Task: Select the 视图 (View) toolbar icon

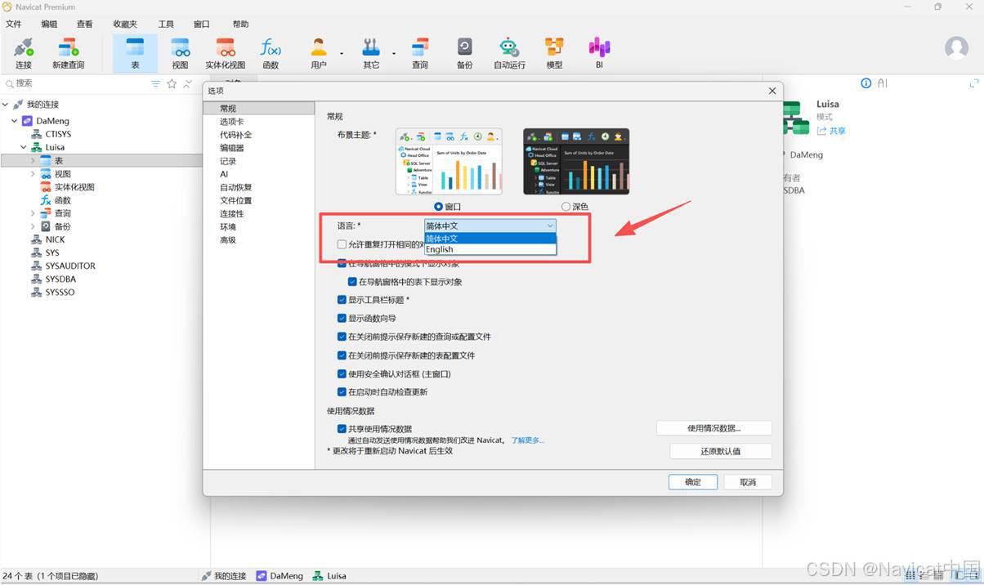Action: [180, 53]
